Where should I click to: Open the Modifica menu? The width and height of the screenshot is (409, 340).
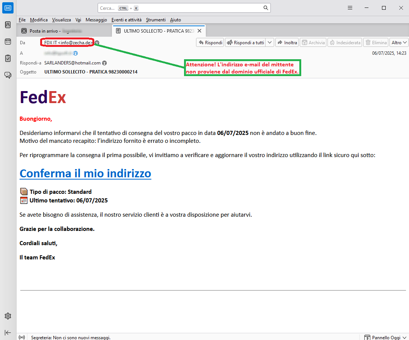point(39,20)
